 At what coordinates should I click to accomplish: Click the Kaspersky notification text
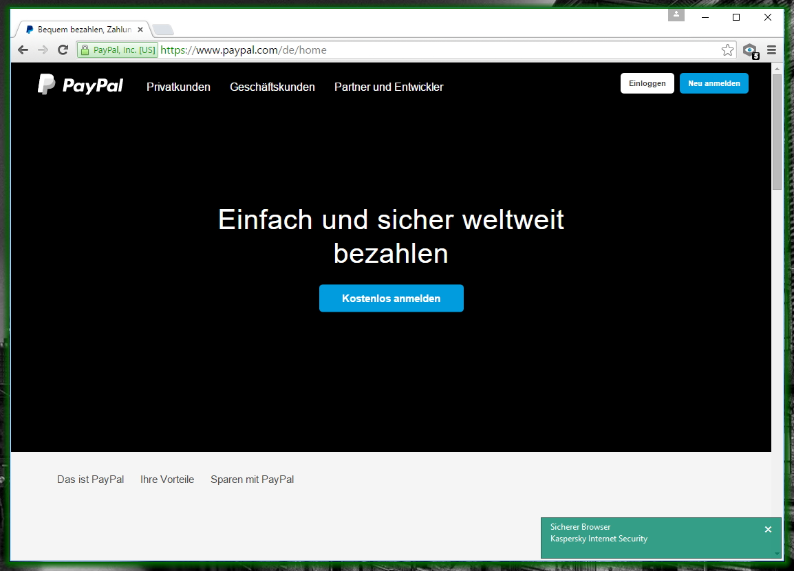click(x=599, y=532)
